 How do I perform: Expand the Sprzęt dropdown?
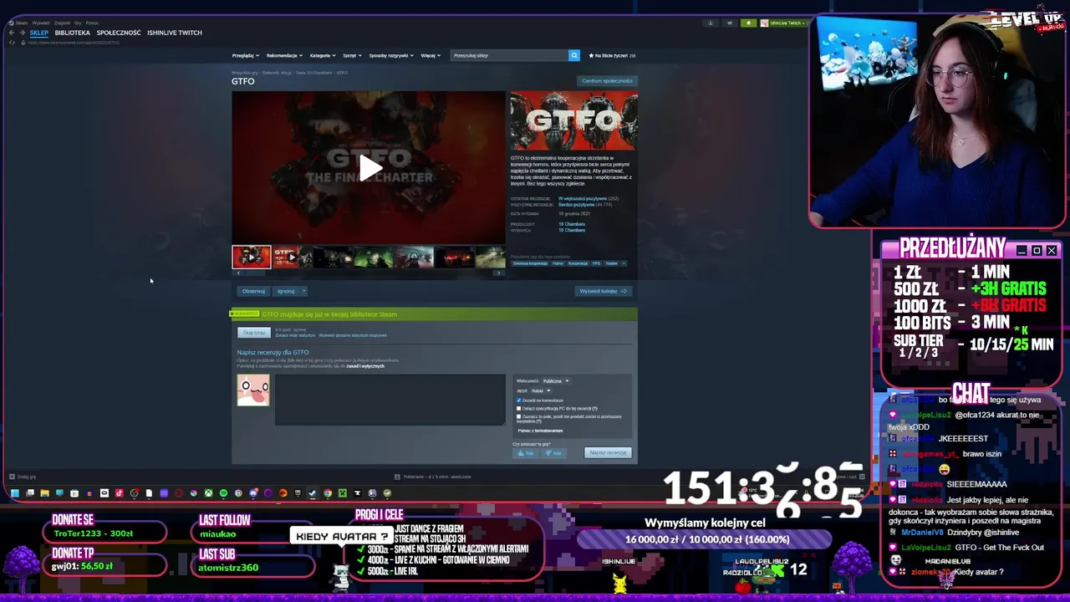pos(352,55)
